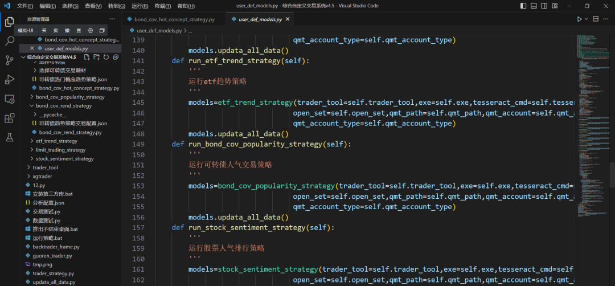Screen dimensions: 615x286
Task: Open backtrader_frame.py in file tree
Action: tap(56, 247)
